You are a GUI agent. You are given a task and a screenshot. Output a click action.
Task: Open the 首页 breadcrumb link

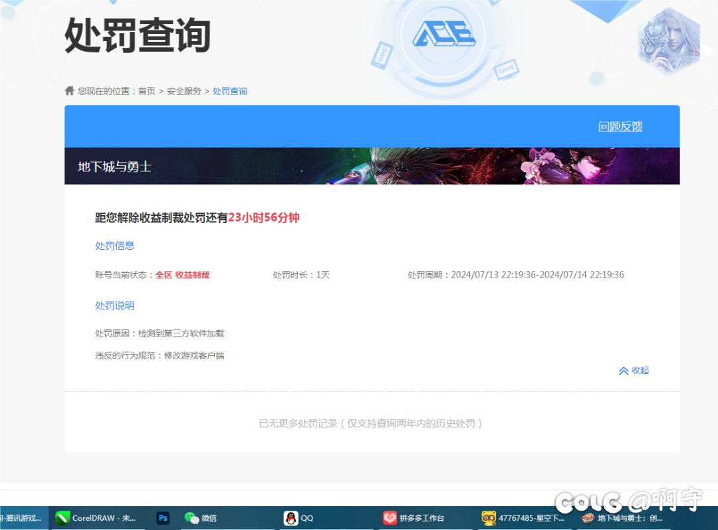pyautogui.click(x=146, y=91)
